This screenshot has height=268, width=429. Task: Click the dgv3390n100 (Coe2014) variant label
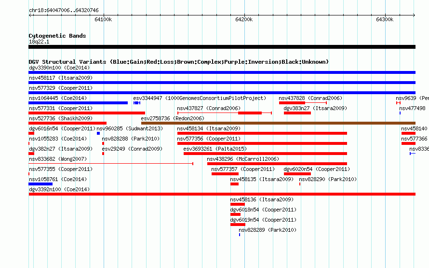(x=59, y=68)
